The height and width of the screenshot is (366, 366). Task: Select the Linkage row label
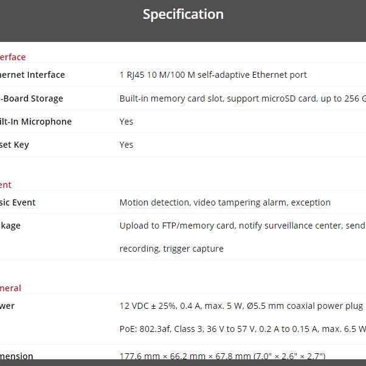click(10, 226)
